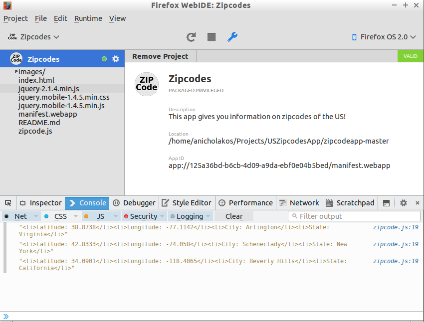
Task: Open the Zipcodes project selector dropdown
Action: coord(33,37)
